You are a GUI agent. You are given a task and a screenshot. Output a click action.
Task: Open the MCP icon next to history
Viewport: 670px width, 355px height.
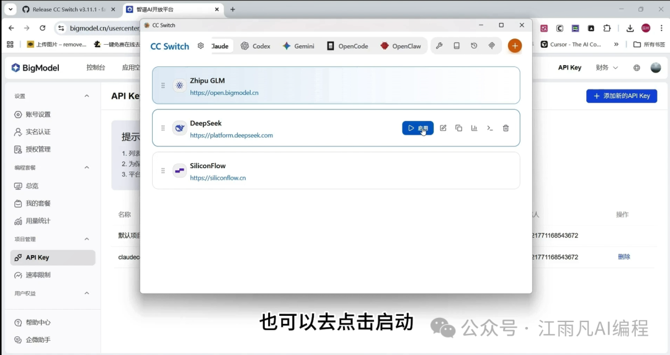point(491,46)
